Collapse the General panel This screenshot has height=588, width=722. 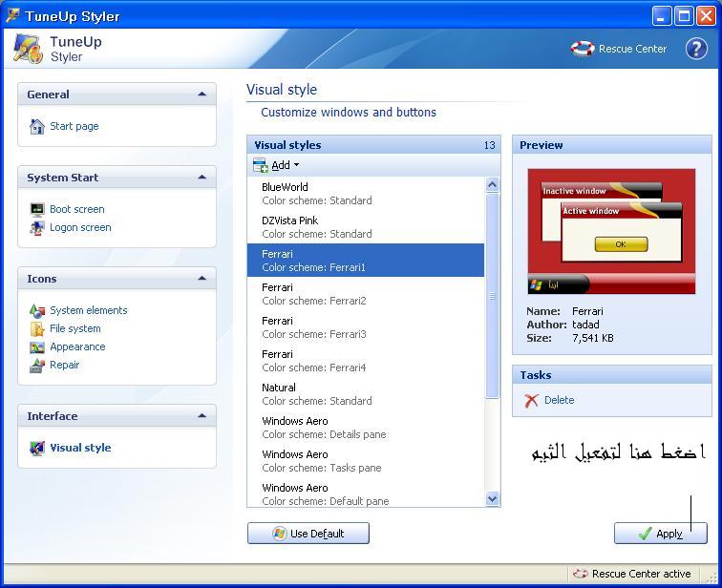pyautogui.click(x=202, y=94)
